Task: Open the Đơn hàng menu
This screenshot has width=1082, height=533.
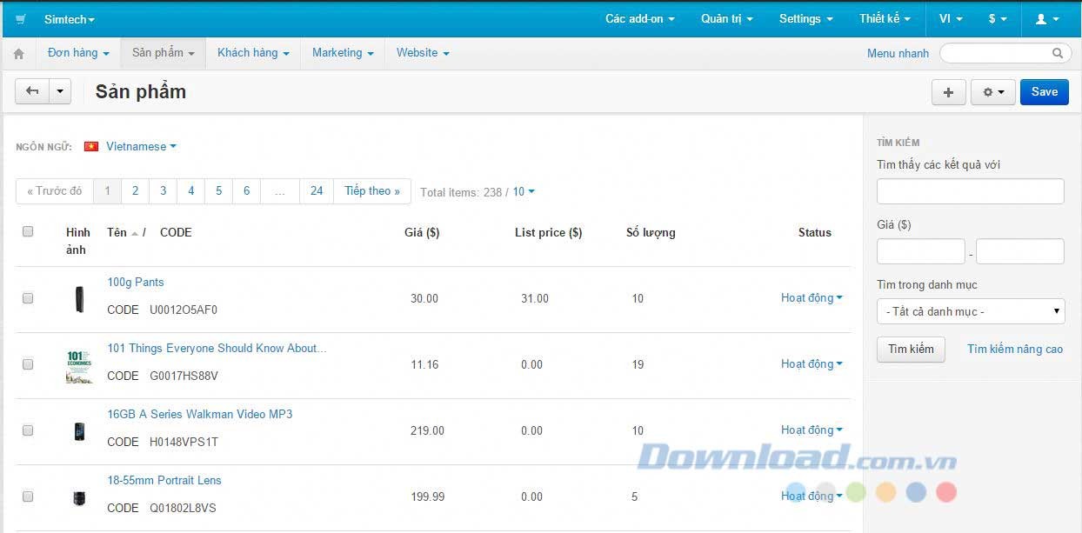Action: click(x=78, y=53)
